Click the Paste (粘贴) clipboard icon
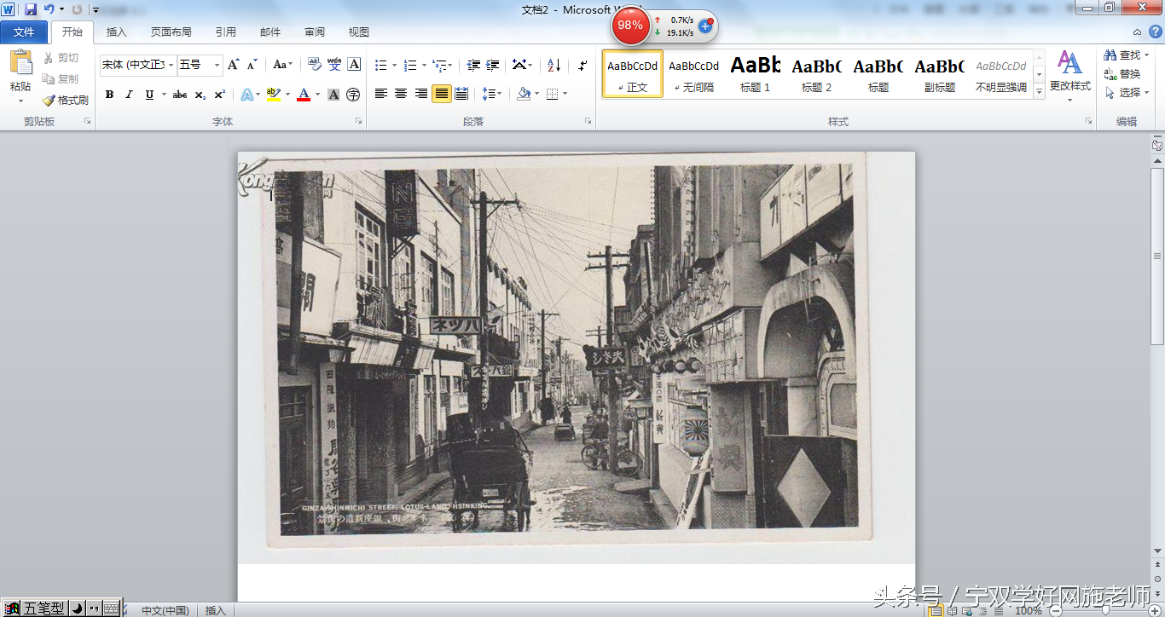The image size is (1165, 617). pos(20,64)
